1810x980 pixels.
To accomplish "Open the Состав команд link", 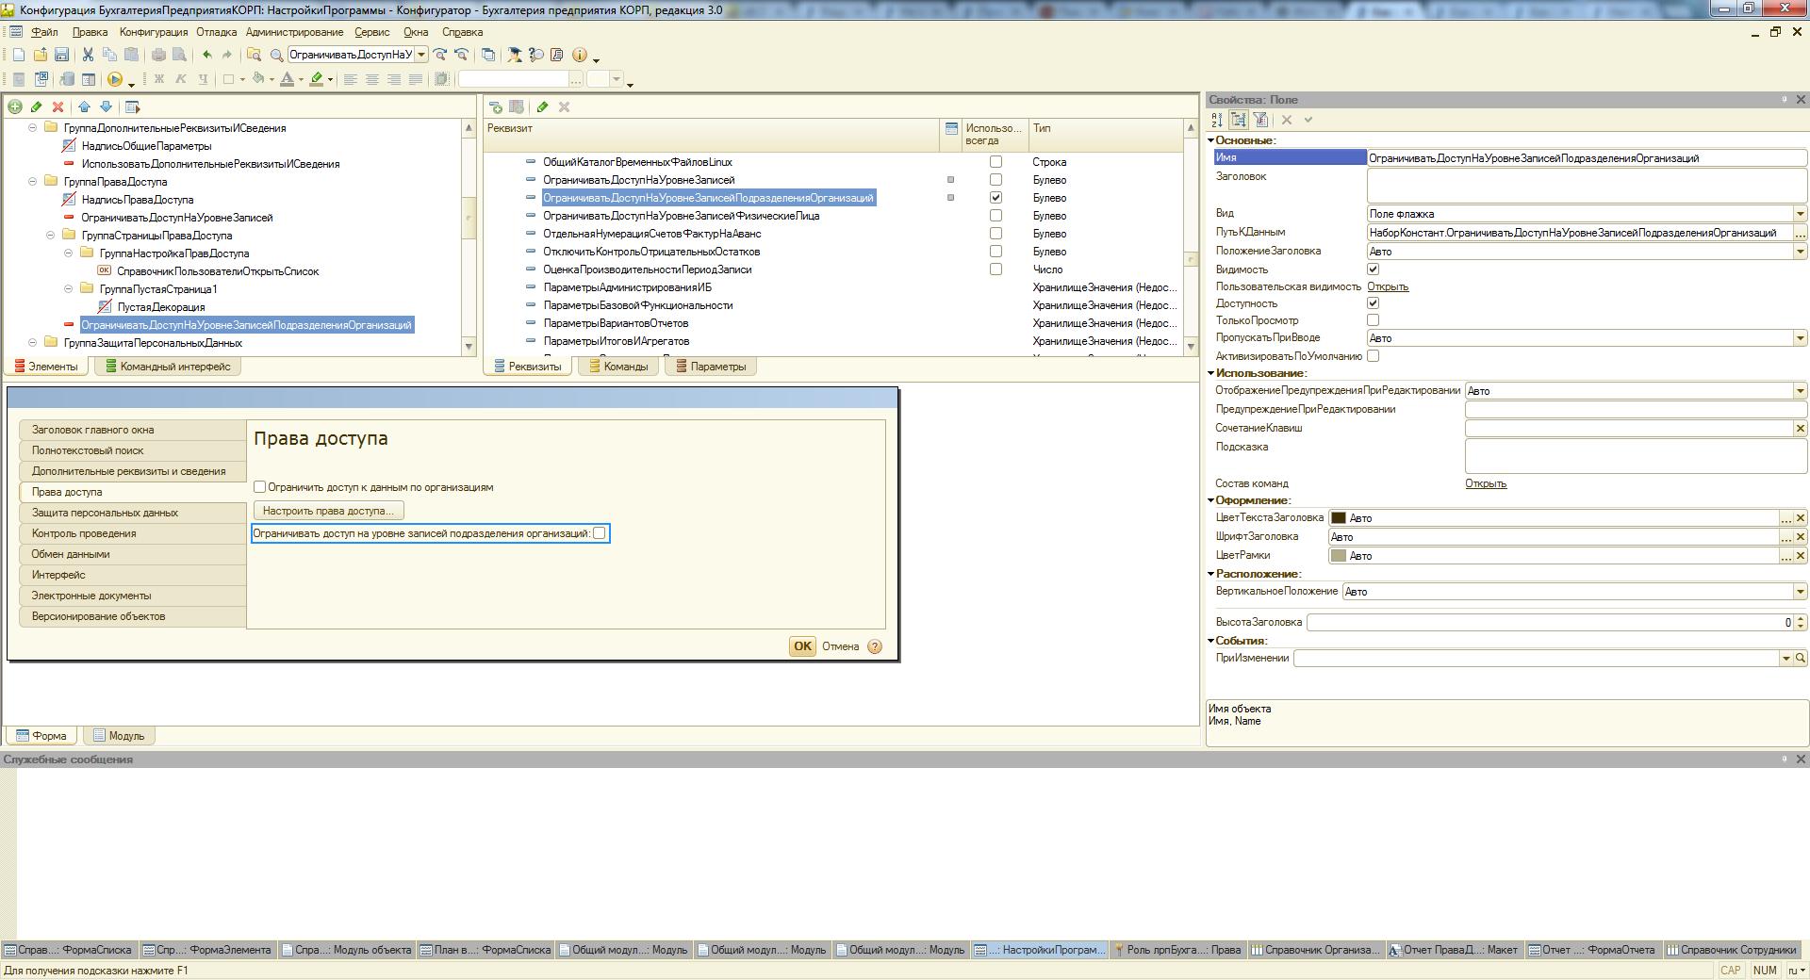I will [1486, 484].
